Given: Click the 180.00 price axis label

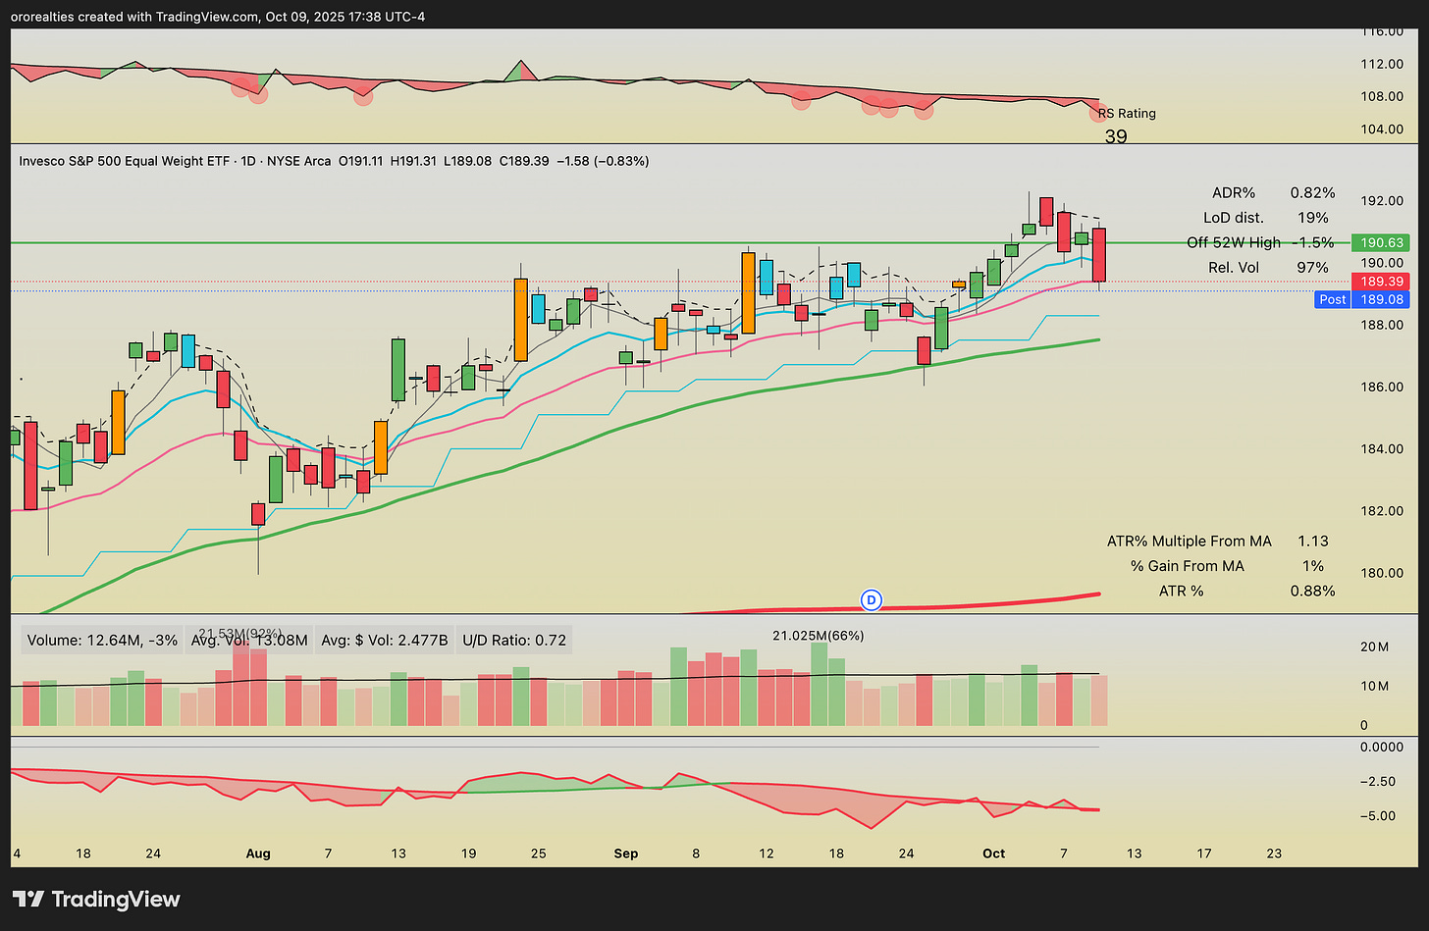Looking at the screenshot, I should point(1384,573).
